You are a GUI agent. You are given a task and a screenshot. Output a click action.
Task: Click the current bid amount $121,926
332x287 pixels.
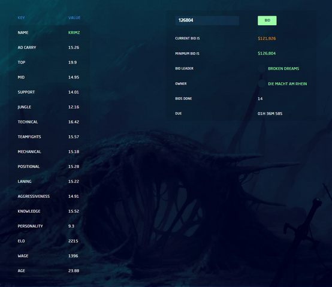coord(267,38)
